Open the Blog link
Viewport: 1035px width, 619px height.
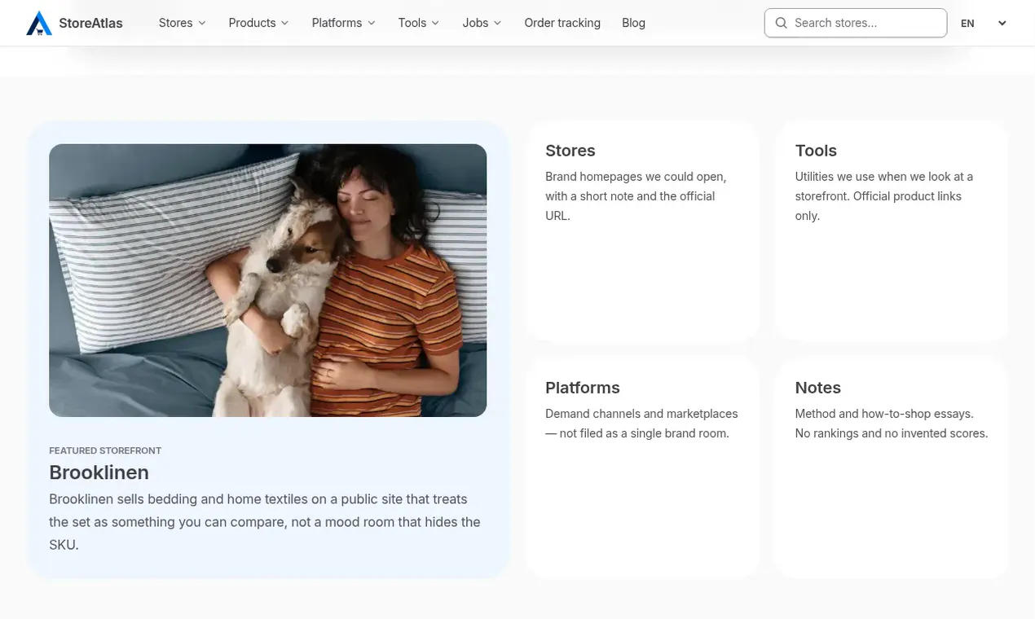pos(633,23)
